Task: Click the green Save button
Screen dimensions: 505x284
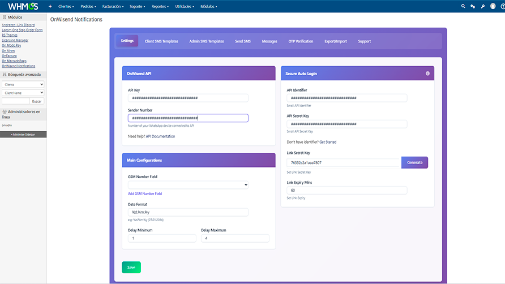Action: click(x=131, y=268)
